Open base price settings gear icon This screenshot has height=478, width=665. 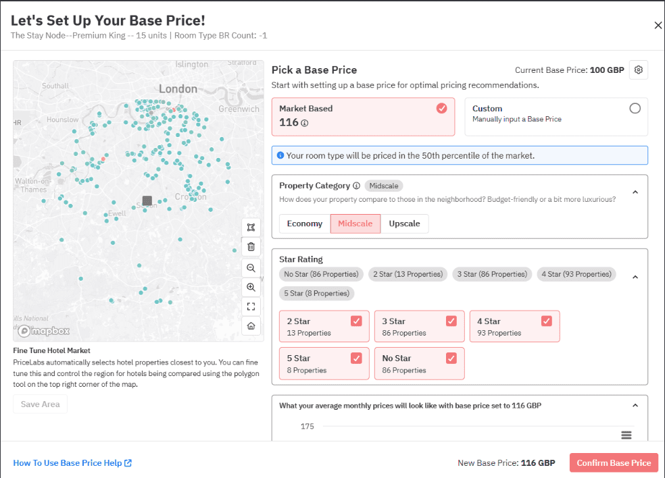point(639,70)
